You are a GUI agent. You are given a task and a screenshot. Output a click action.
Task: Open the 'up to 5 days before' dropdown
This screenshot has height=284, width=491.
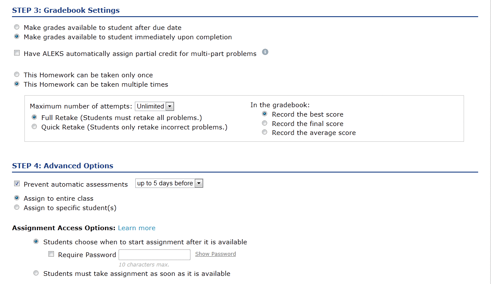[x=169, y=183]
